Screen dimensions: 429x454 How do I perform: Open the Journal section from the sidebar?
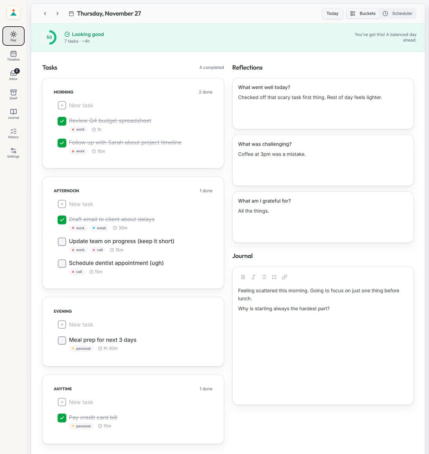(13, 114)
